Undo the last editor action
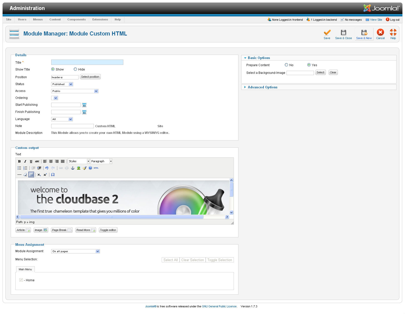The image size is (405, 314). (47, 168)
